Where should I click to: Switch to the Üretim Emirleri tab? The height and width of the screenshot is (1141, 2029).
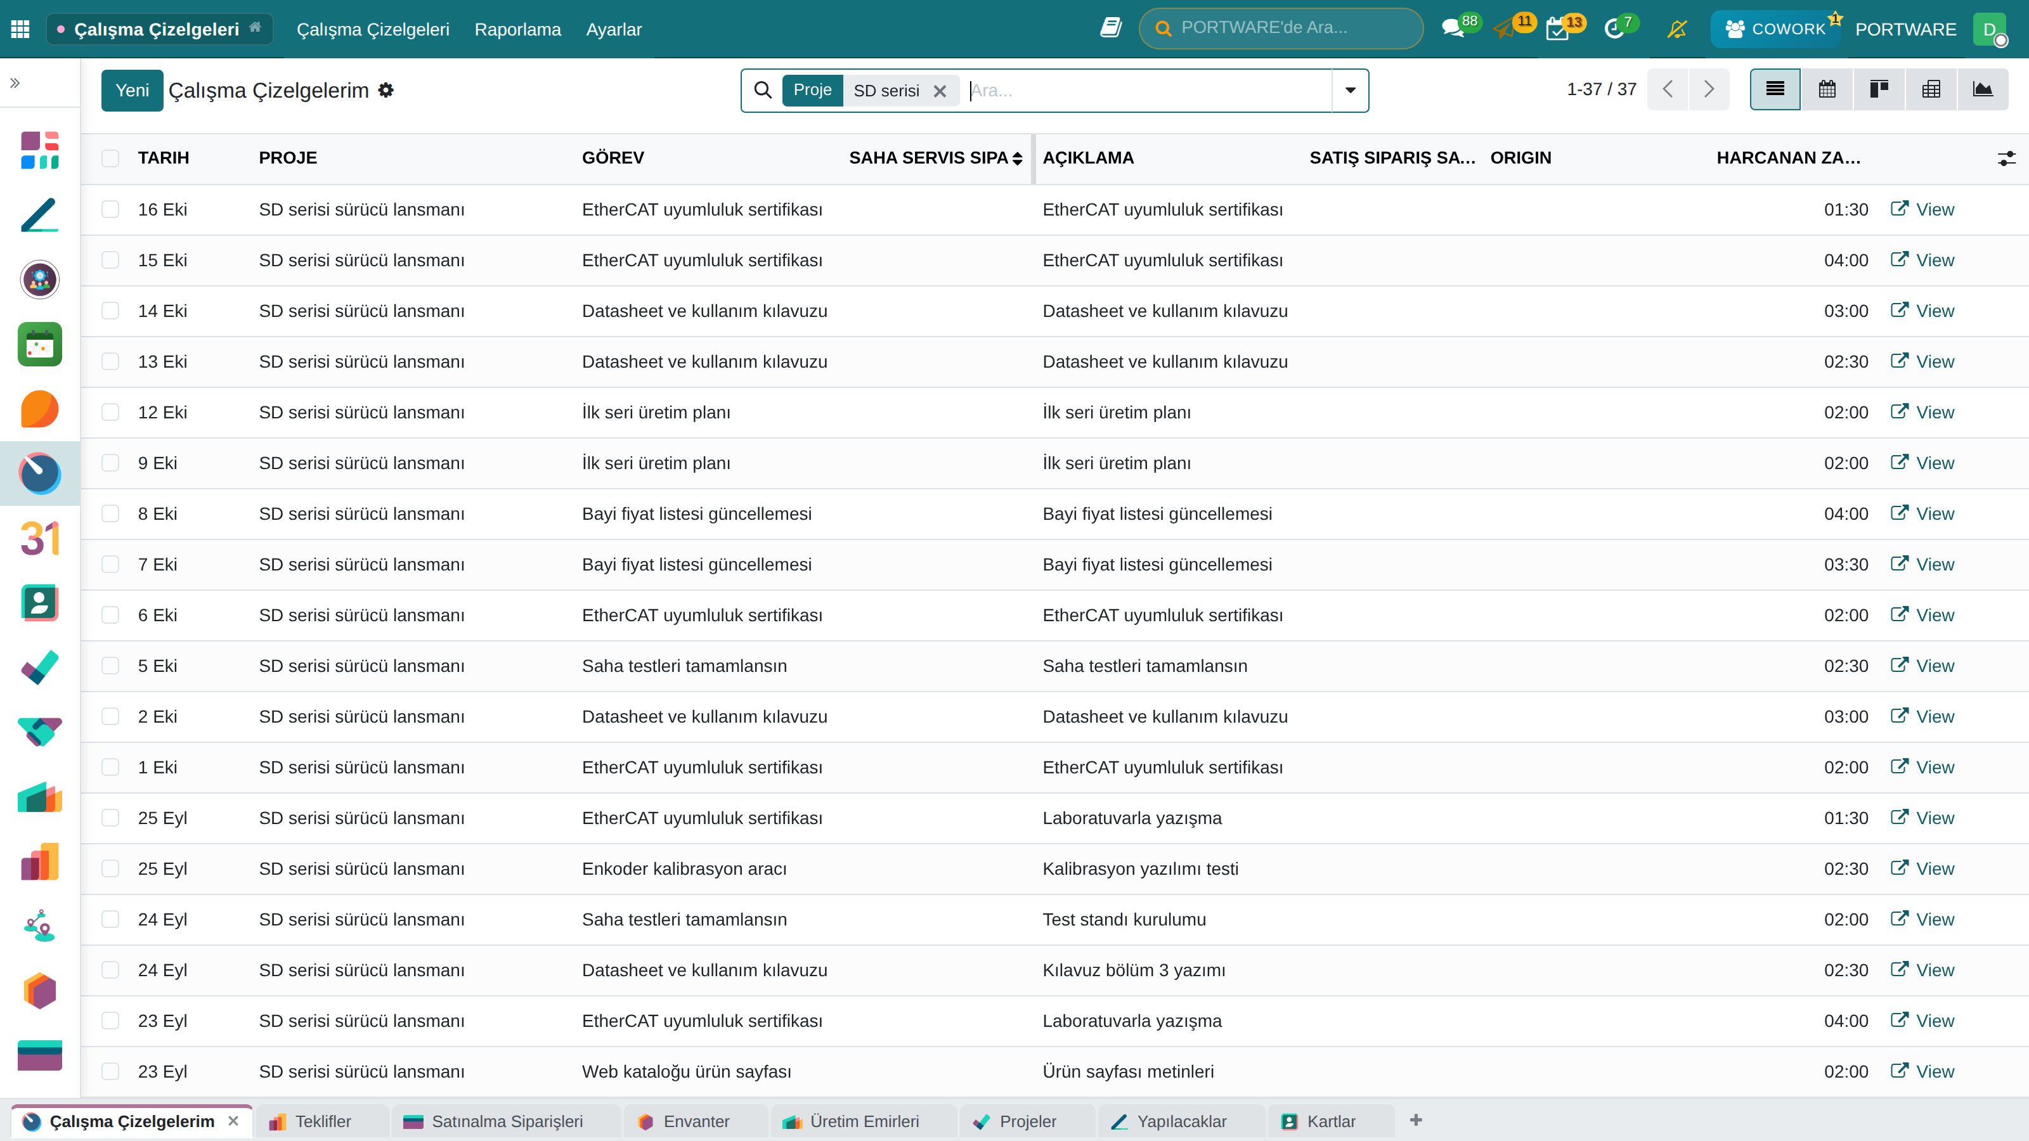coord(863,1121)
